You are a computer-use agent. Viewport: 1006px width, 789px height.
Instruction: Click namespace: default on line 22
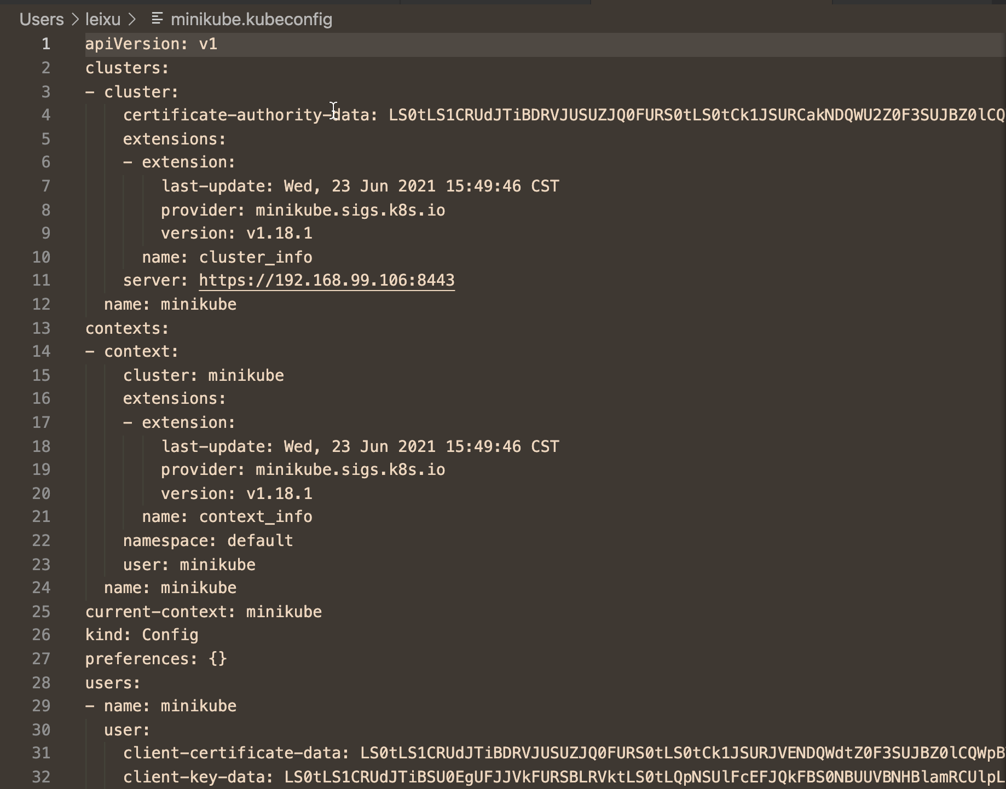point(208,541)
